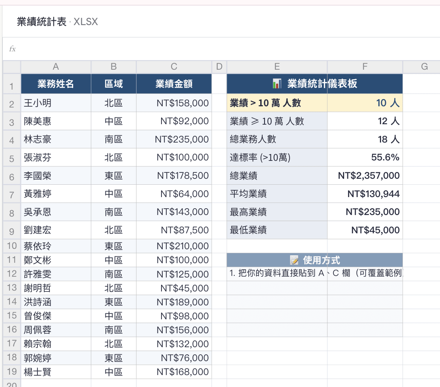Click the NT$87,500 amount cell
440x387 pixels.
point(174,230)
